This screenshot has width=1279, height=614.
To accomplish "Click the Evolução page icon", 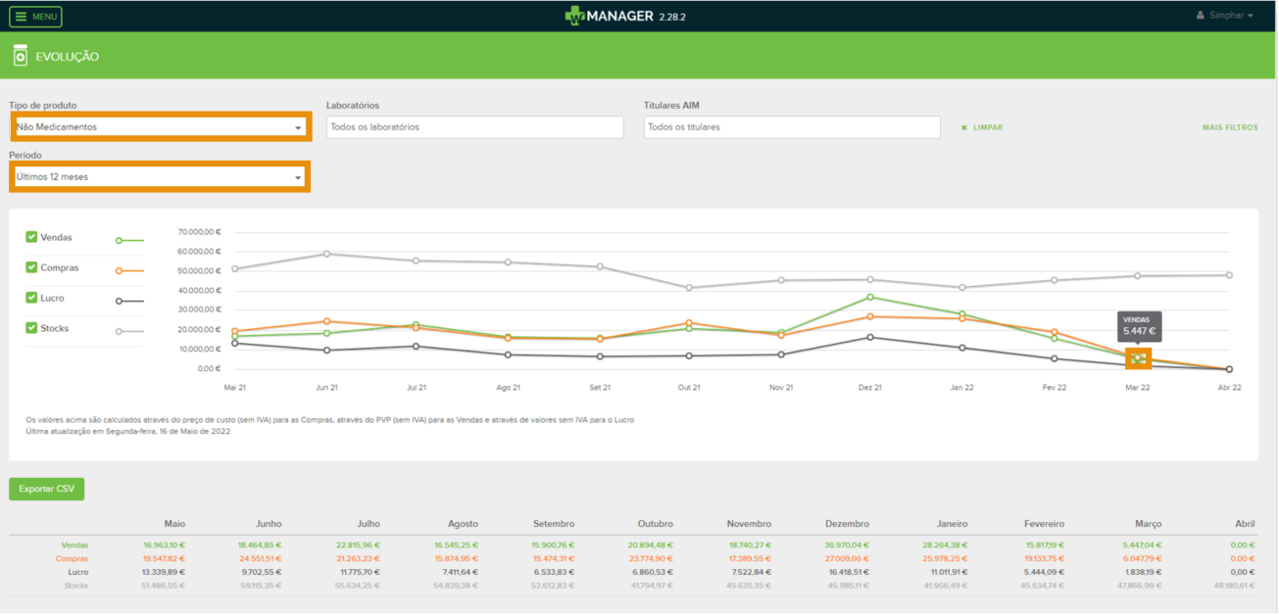I will click(x=21, y=57).
